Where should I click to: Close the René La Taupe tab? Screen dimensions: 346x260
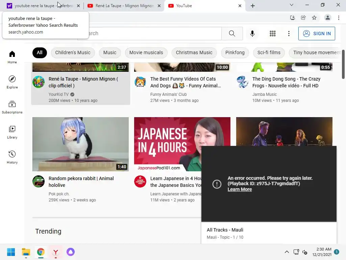[x=159, y=6]
